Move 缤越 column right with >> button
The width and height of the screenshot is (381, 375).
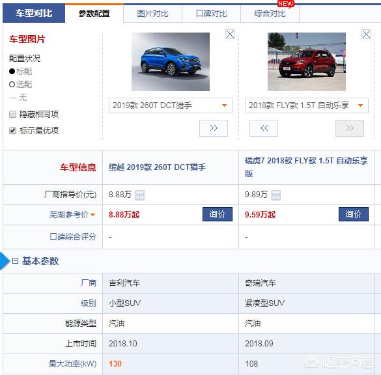pos(214,128)
